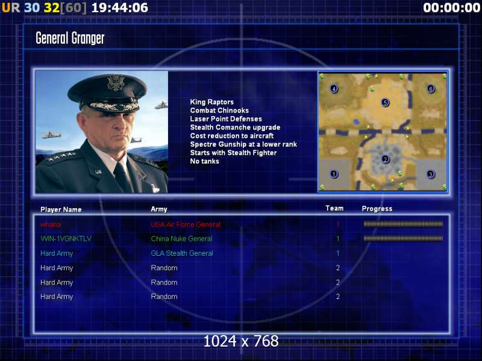The image size is (482, 361).
Task: Select player WIN-1VGNKTLV in the list
Action: (66, 238)
